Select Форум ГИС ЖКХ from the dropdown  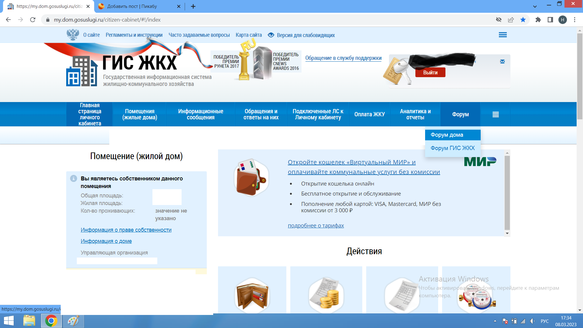(x=453, y=148)
